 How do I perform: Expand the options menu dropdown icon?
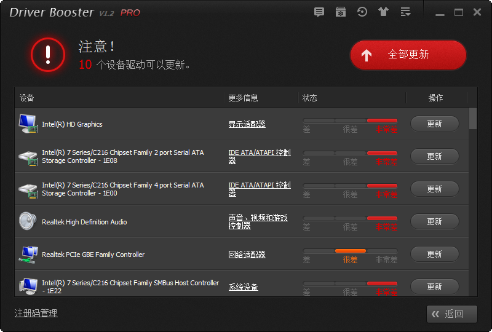(x=405, y=12)
